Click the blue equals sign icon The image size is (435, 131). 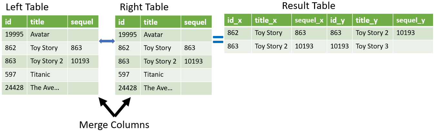tap(218, 39)
